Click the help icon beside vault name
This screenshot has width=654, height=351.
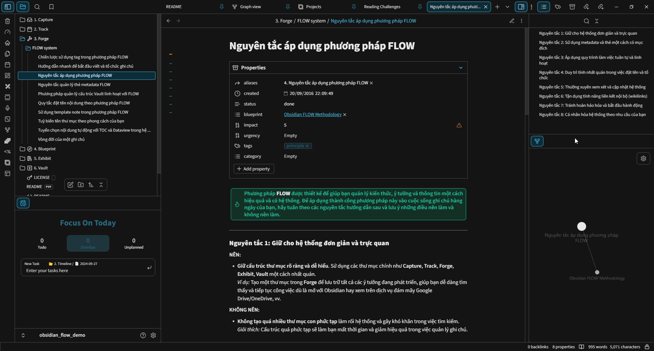tap(143, 335)
